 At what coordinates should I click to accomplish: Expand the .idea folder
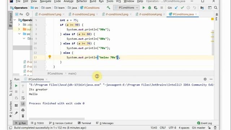(x=19, y=25)
